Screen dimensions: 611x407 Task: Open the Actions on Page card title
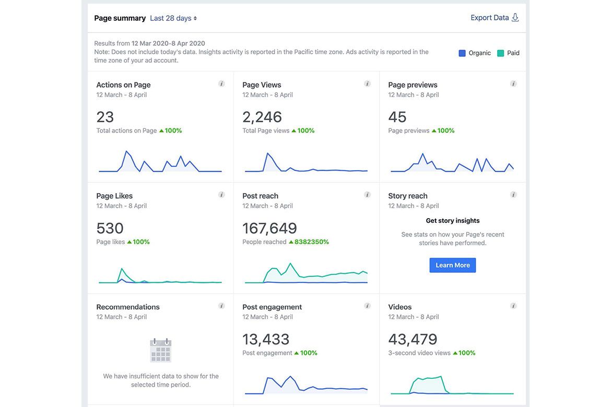(x=123, y=85)
